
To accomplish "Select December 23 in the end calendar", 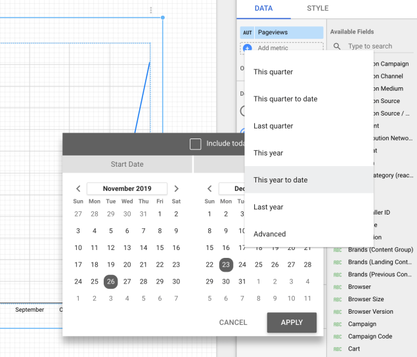I will point(226,264).
